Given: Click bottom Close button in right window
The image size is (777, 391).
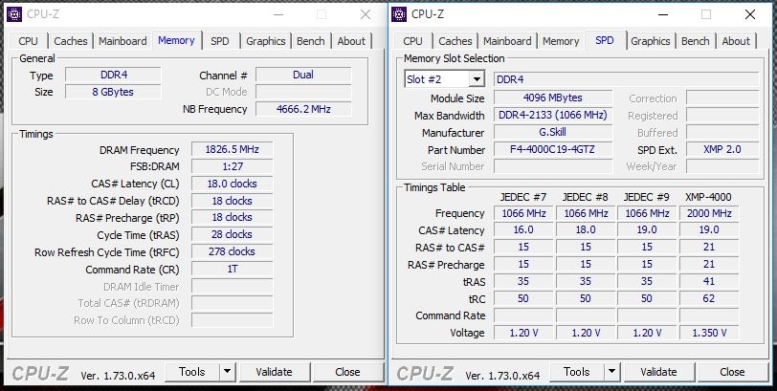Looking at the screenshot, I should (732, 372).
